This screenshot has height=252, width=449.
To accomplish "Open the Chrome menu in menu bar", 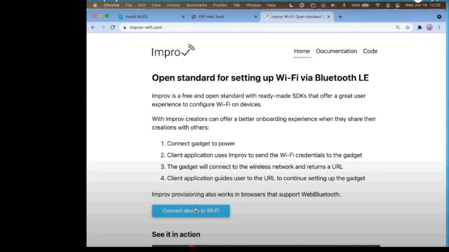I will tap(111, 5).
